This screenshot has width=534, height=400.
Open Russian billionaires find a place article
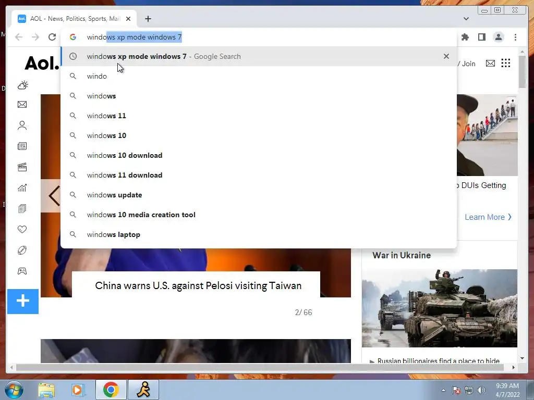coord(438,360)
